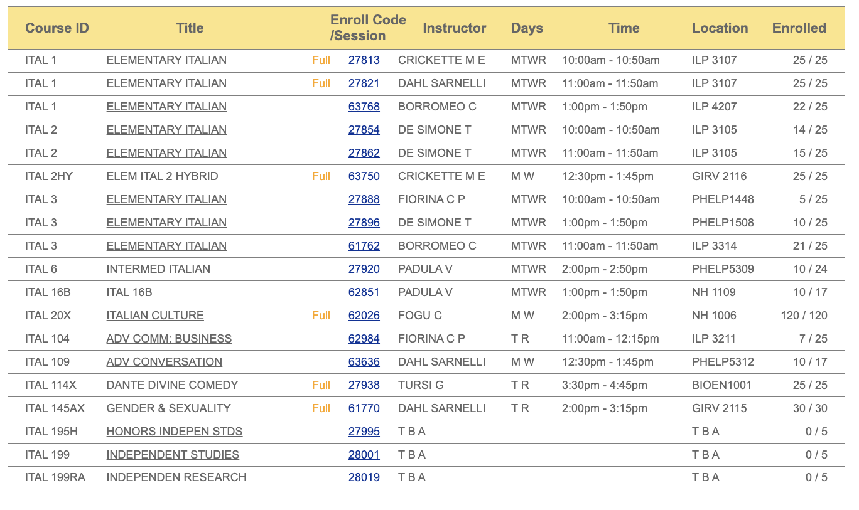This screenshot has width=859, height=510.
Task: Open enroll code 27854 link
Action: pos(364,130)
